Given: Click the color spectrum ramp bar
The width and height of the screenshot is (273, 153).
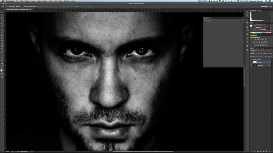Looking at the screenshot, I should coord(261,33).
